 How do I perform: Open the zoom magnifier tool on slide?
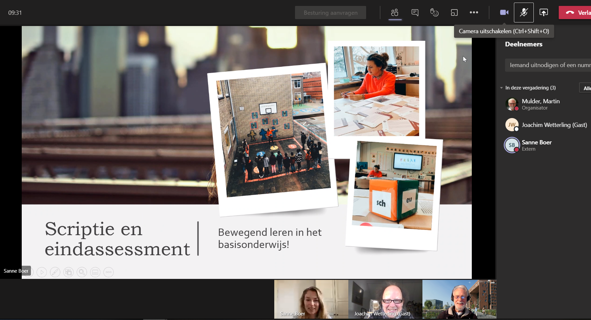(82, 272)
